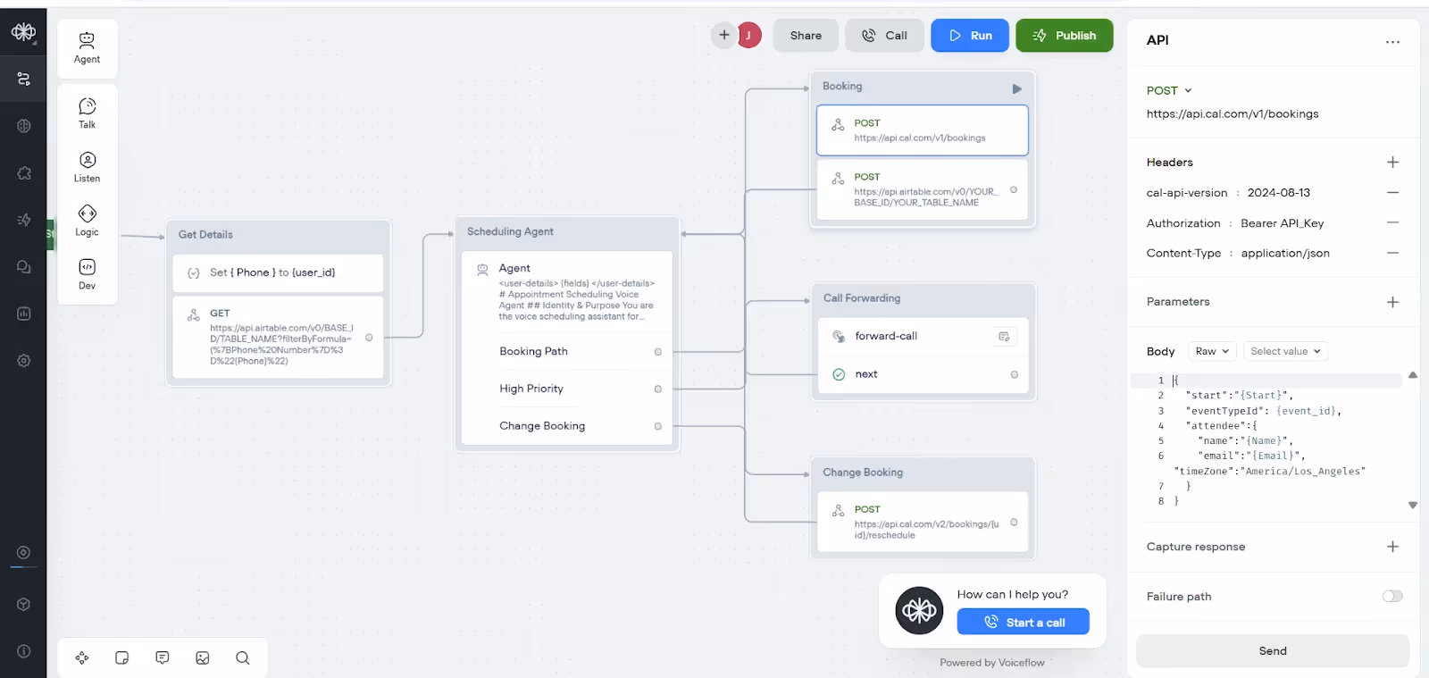Open the info icon at the sidebar bottom
The height and width of the screenshot is (678, 1429).
click(x=23, y=651)
